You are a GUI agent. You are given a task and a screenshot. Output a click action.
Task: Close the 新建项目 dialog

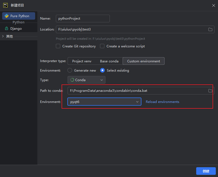[x=213, y=5]
